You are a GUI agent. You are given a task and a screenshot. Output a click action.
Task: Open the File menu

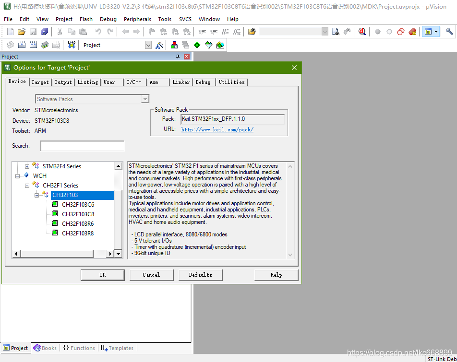[x=8, y=19]
